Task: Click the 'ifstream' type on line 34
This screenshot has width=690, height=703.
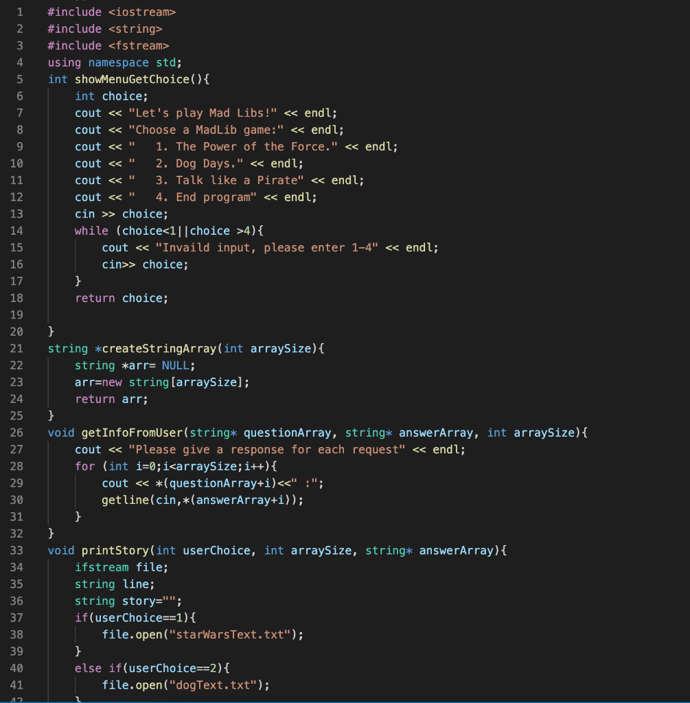Action: click(102, 567)
